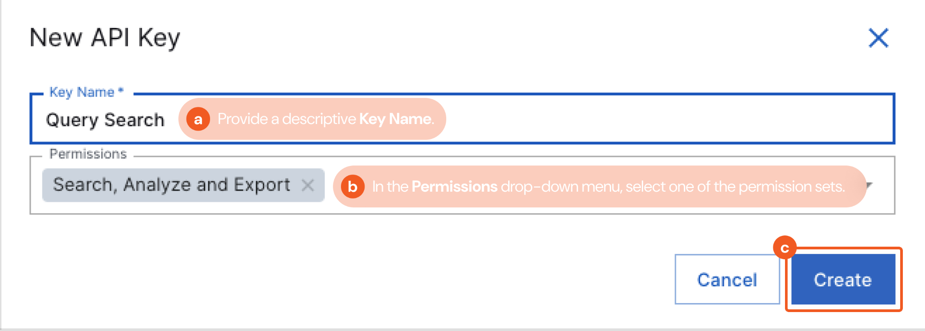Click the "New API Key" dialog title
The width and height of the screenshot is (925, 331).
(105, 38)
